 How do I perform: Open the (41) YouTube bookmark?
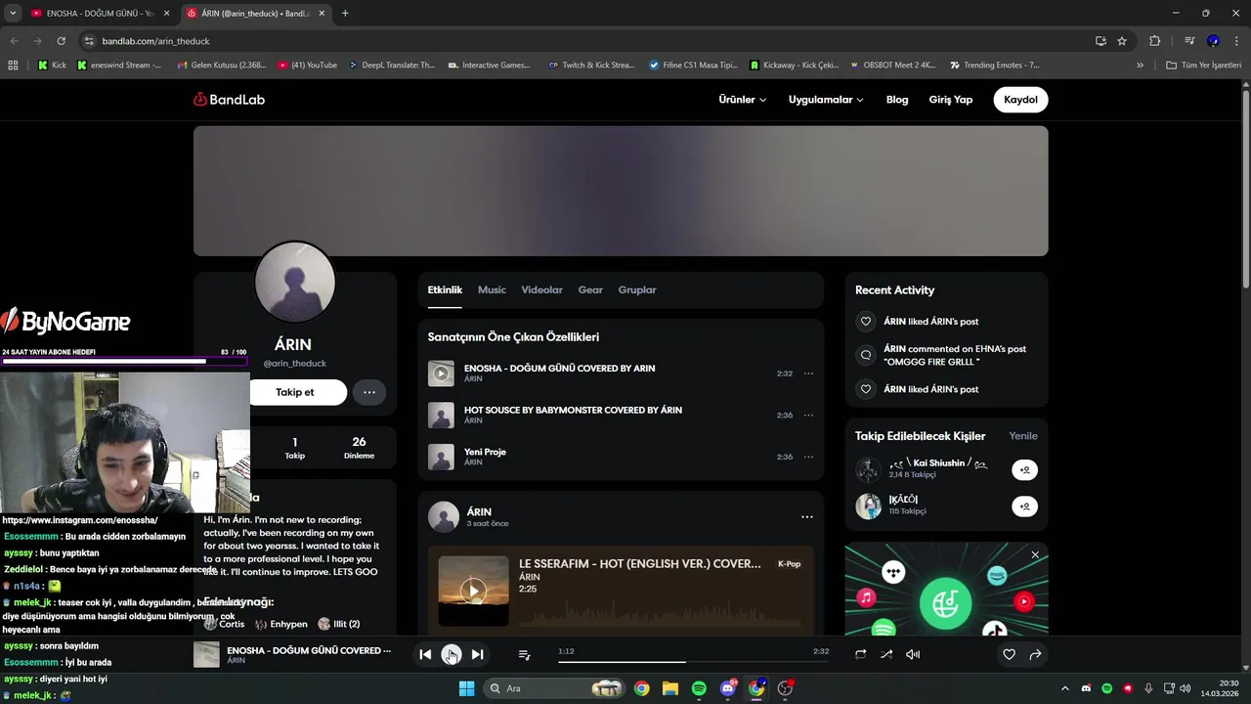(x=308, y=66)
